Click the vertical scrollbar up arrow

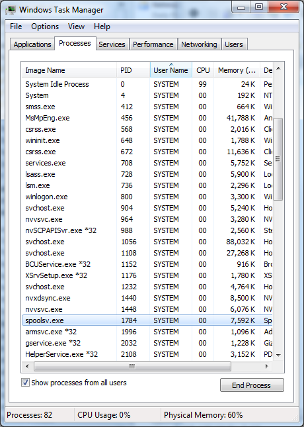pos(278,68)
